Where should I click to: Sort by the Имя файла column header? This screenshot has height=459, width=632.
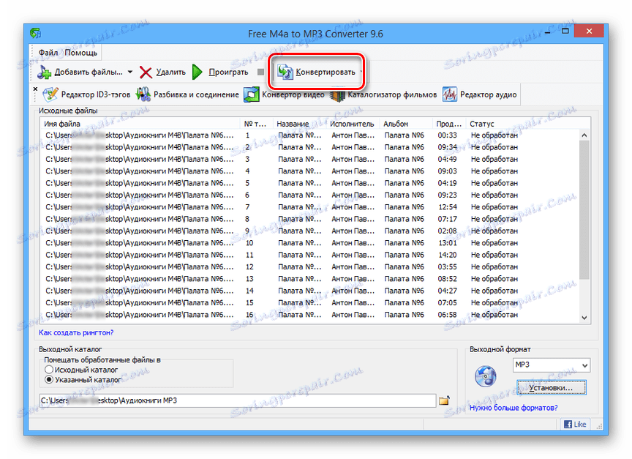140,124
